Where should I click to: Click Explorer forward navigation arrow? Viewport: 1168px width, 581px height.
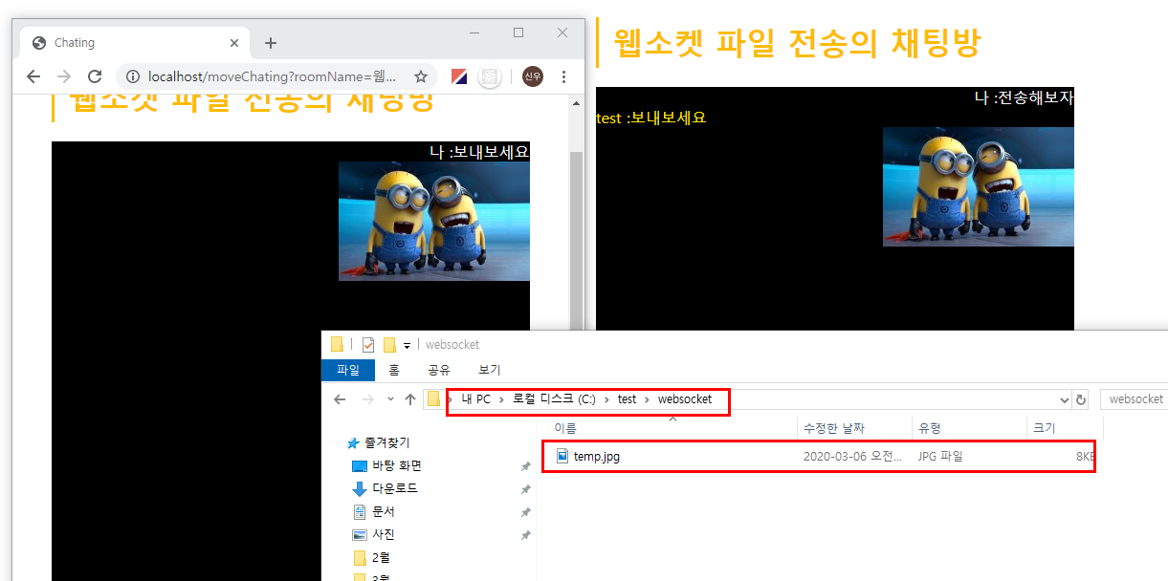(x=367, y=399)
